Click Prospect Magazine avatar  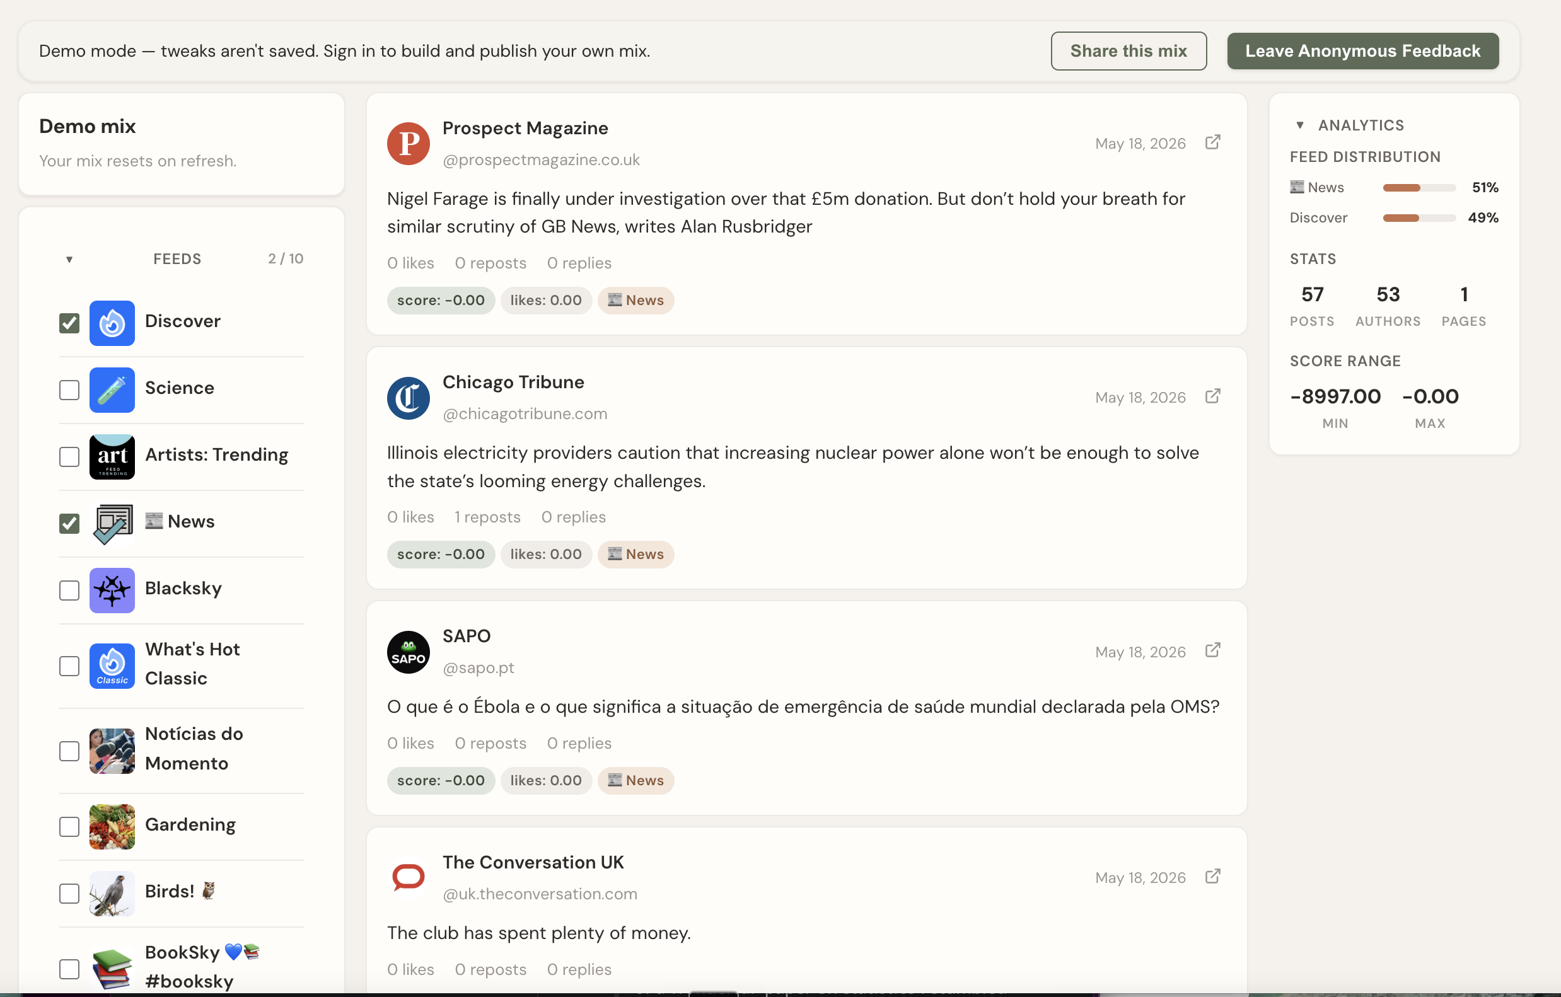coord(409,144)
